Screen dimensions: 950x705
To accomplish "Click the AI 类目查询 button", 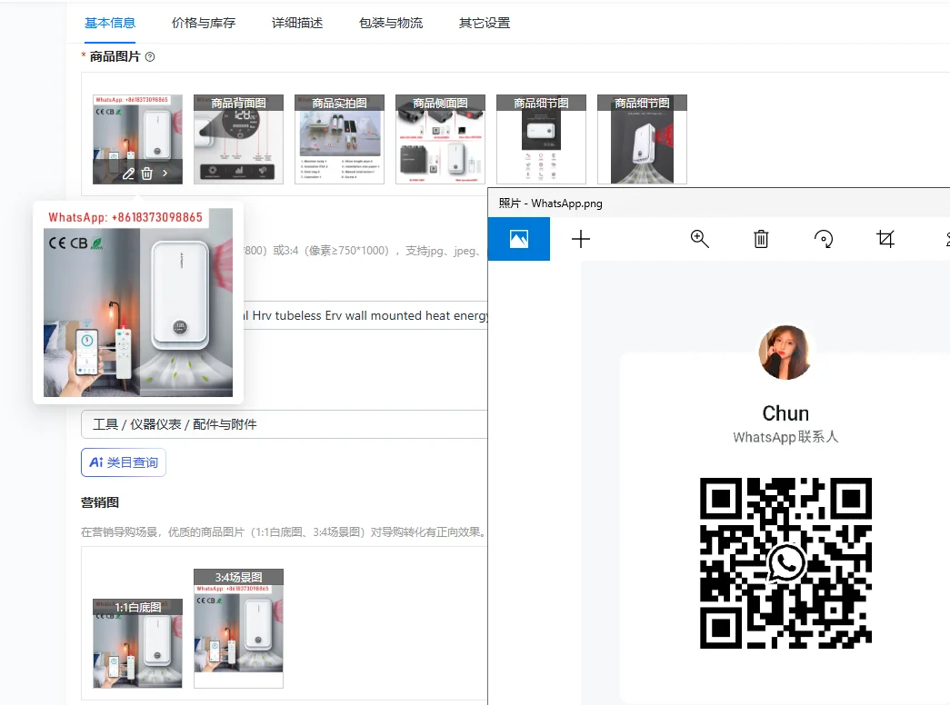I will 124,462.
